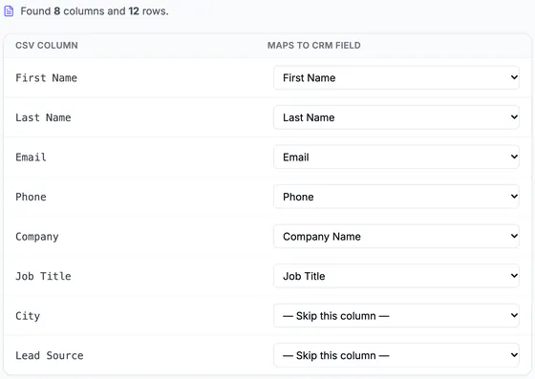The image size is (535, 379).
Task: Open the Job Title CRM field dropdown
Action: [396, 276]
